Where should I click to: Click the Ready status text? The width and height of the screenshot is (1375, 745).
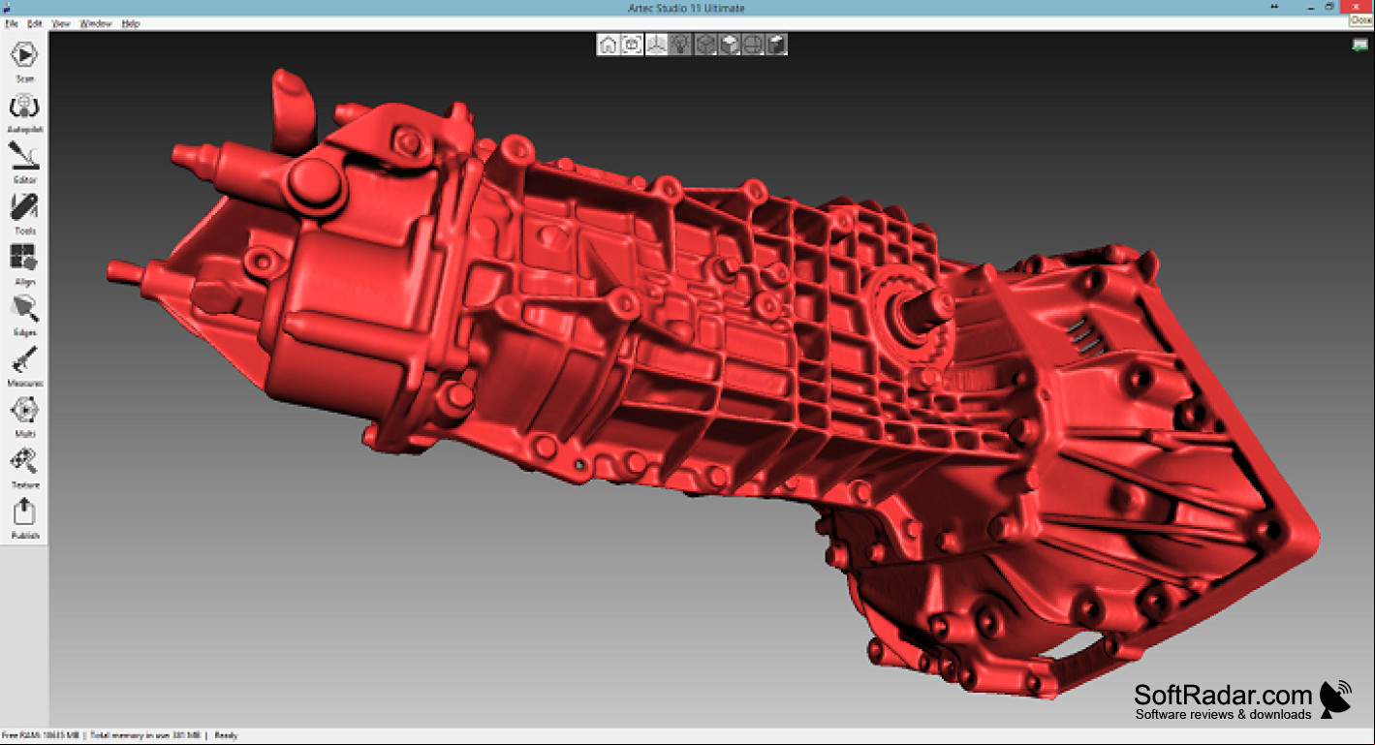pos(226,735)
